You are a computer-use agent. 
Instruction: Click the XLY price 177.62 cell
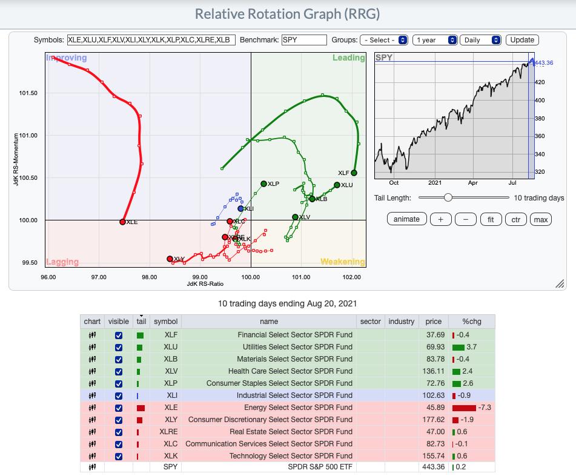click(434, 420)
